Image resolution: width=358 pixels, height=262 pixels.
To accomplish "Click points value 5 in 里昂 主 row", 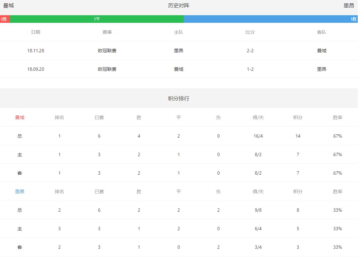I will (298, 229).
